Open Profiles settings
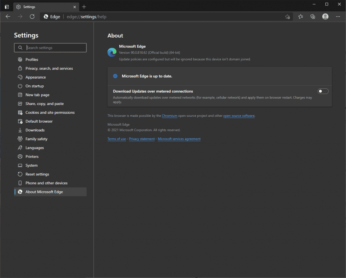The image size is (346, 278). pos(50,60)
